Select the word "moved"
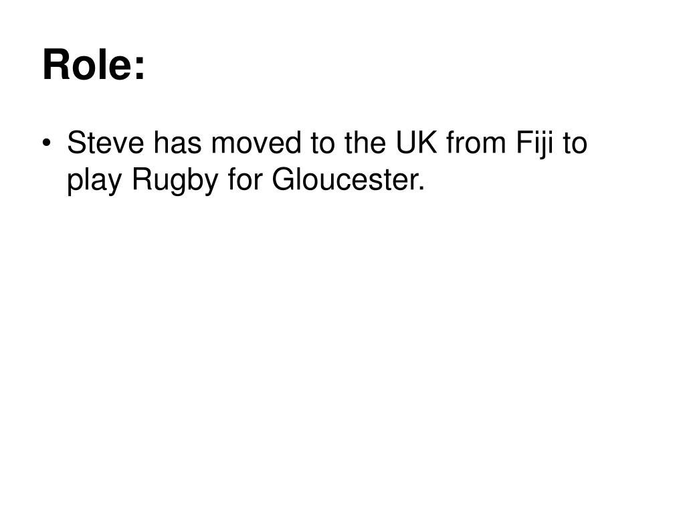Viewport: 685px width, 514px height. (256, 143)
